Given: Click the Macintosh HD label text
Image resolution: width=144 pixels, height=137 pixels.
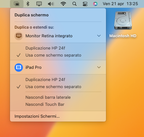Looking at the screenshot, I should pos(123,36).
